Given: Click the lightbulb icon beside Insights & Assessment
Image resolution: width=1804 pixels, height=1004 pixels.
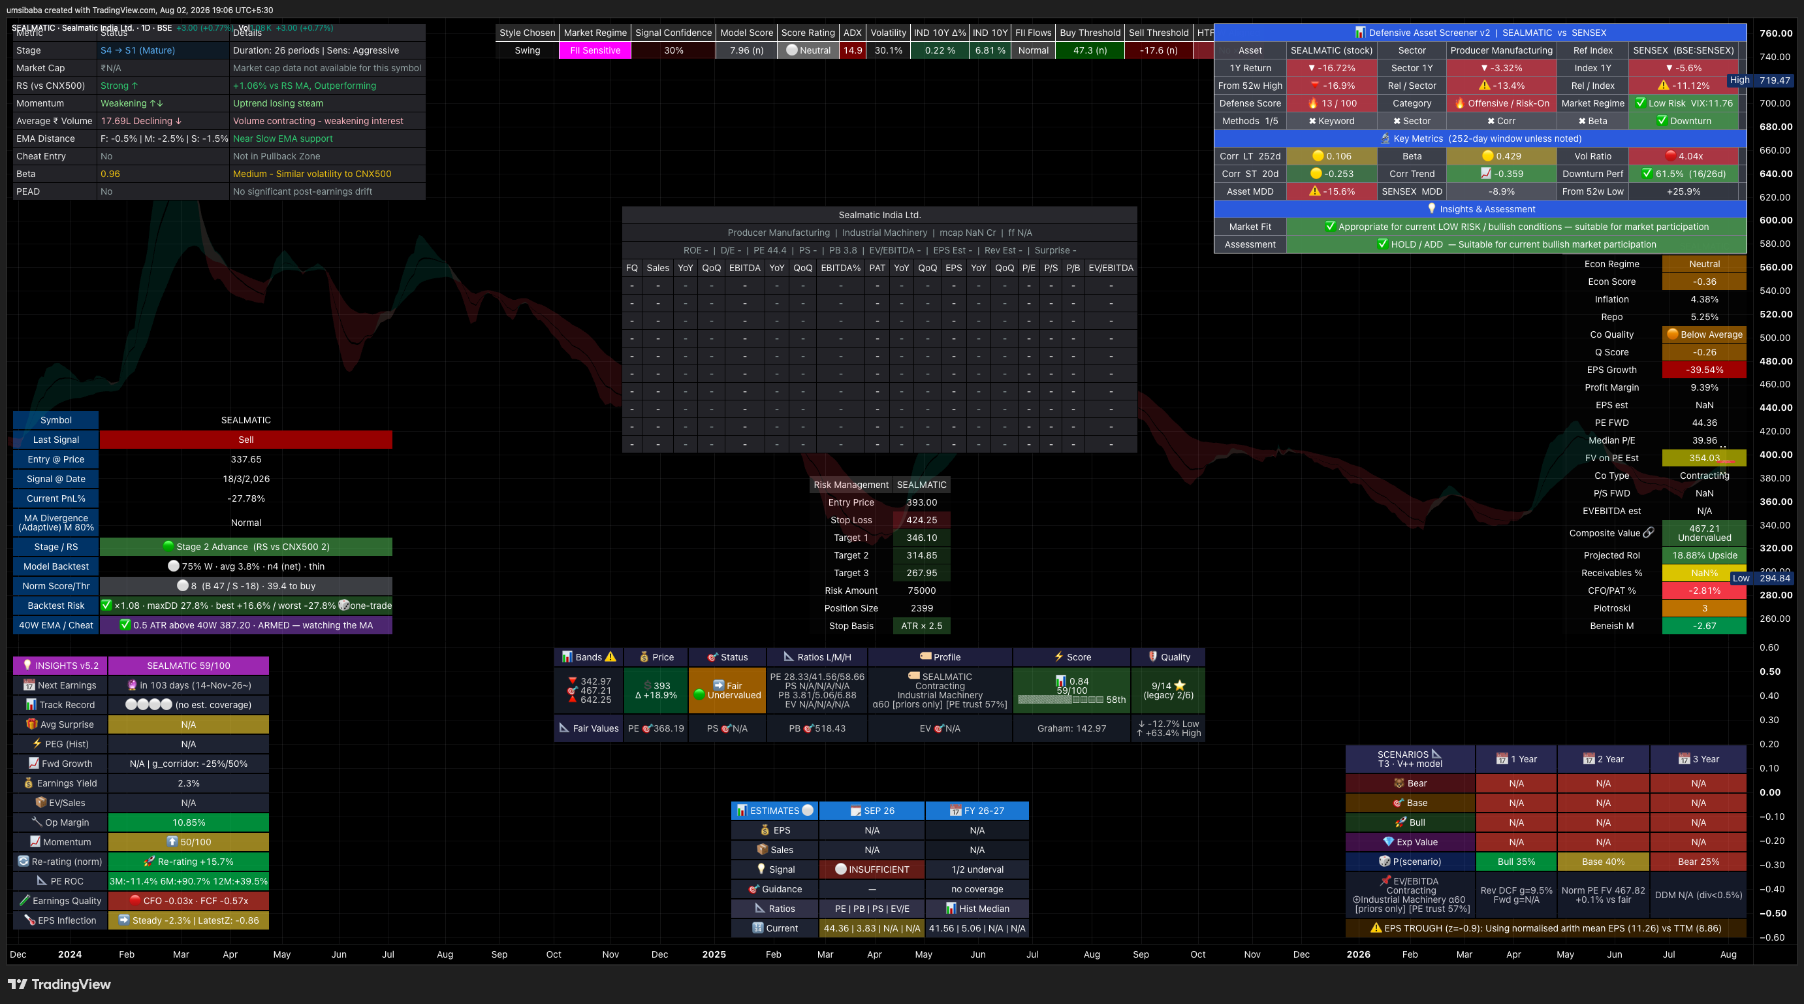Looking at the screenshot, I should (x=1431, y=209).
